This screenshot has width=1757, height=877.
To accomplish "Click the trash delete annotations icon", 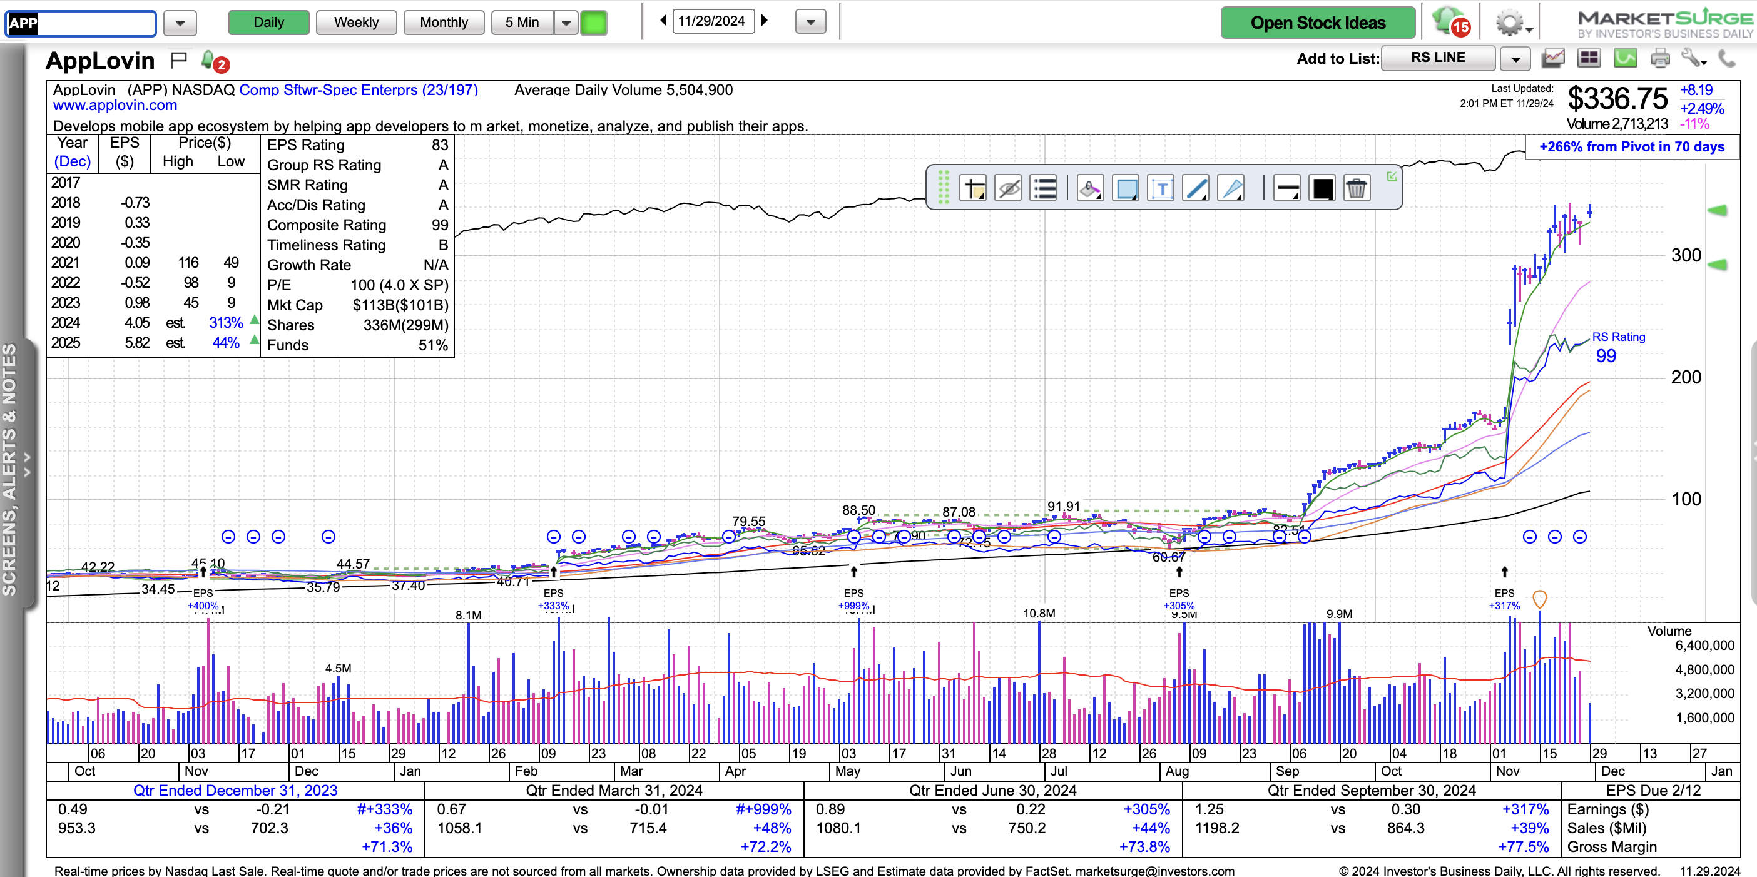I will pos(1356,188).
